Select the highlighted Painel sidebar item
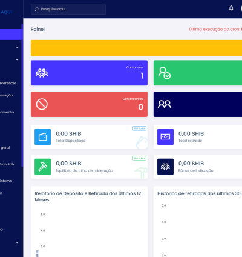 pos(11,35)
